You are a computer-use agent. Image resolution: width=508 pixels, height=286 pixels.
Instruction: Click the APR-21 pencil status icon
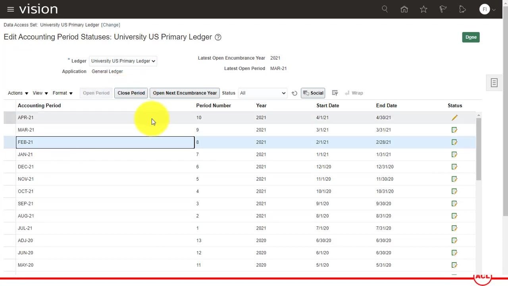[454, 118]
